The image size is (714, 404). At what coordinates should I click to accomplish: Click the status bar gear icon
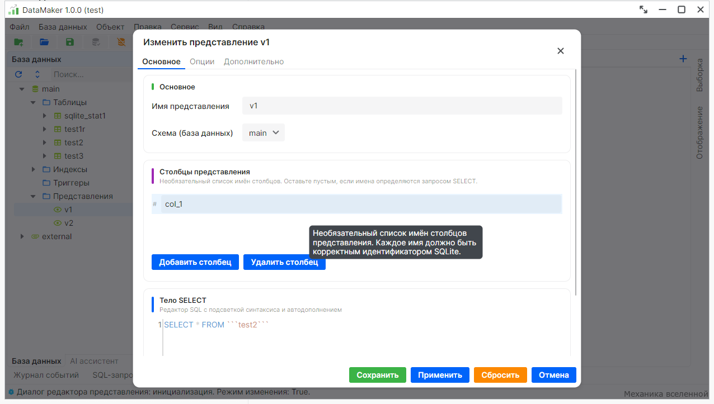pos(11,392)
